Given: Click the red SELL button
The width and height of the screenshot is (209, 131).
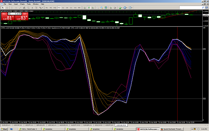Looking at the screenshot, I should (8, 16).
